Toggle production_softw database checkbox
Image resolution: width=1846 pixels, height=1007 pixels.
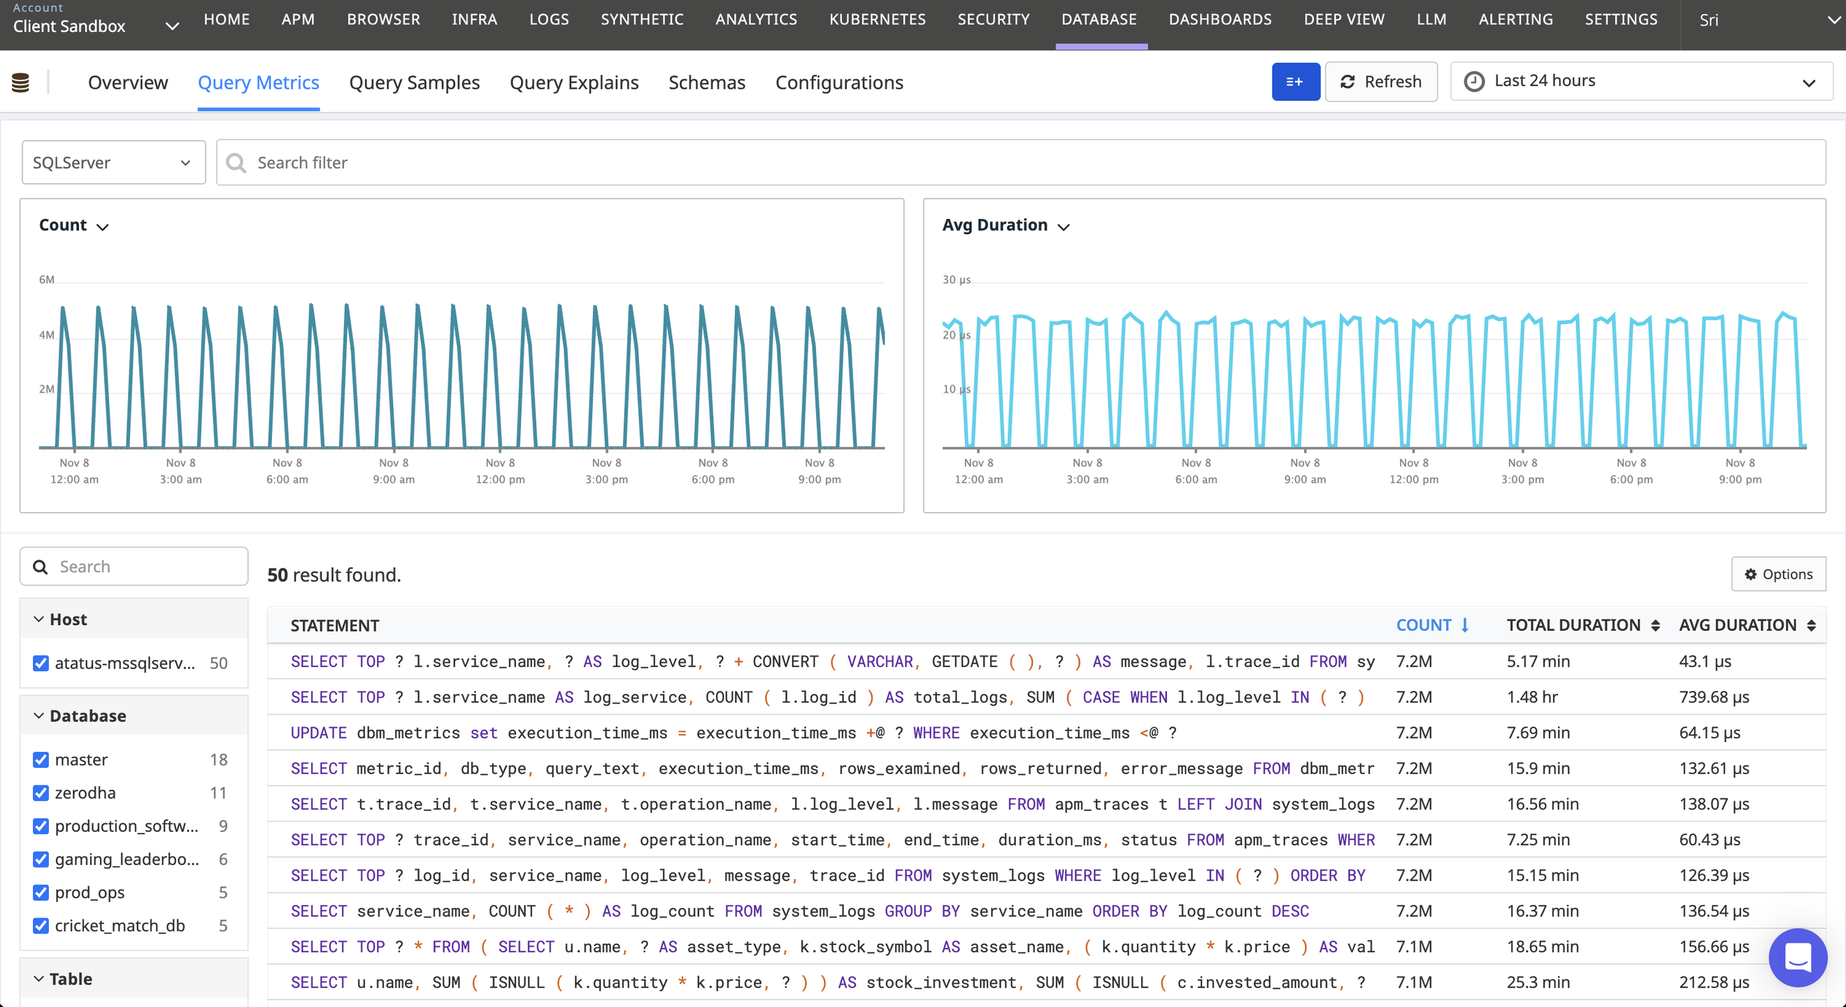(x=41, y=827)
